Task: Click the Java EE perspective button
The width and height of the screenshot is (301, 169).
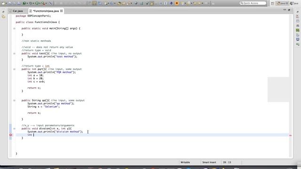Action: (282, 3)
